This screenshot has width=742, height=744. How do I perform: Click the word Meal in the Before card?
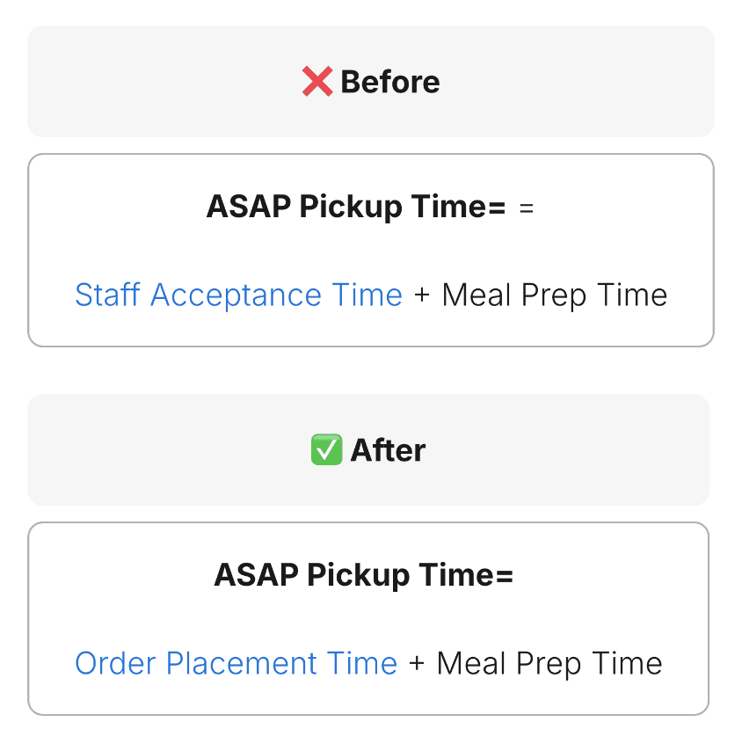click(476, 295)
